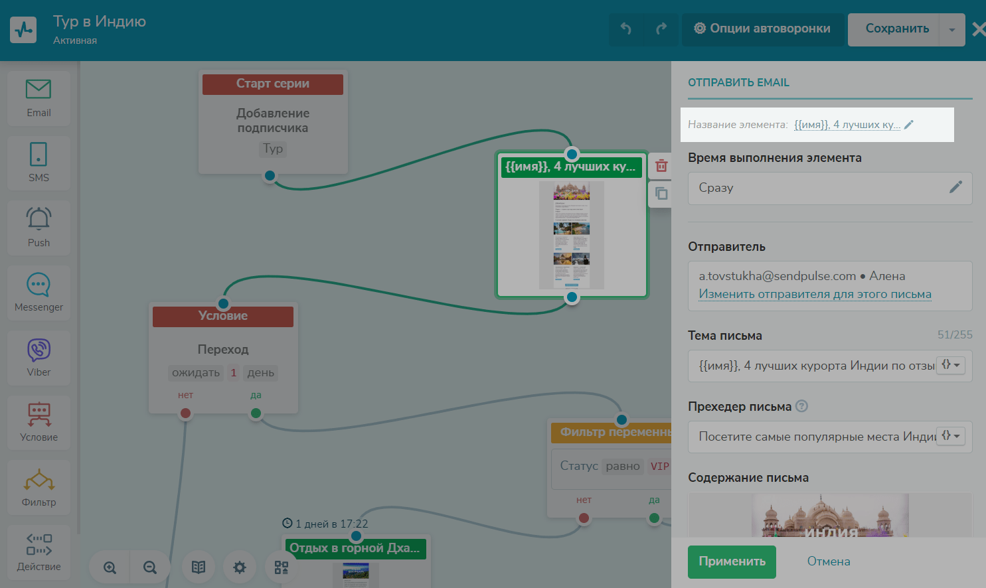Click the Время выполнения Сразу field
986x588 pixels.
click(830, 188)
